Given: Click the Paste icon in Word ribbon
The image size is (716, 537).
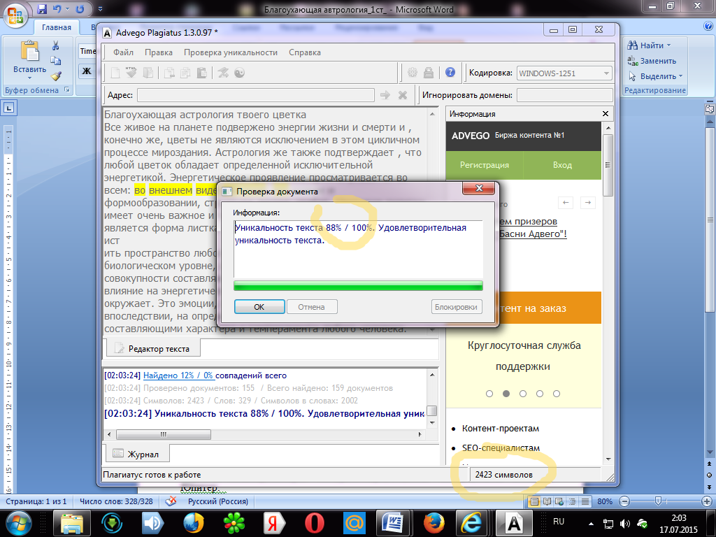Looking at the screenshot, I should click(29, 53).
